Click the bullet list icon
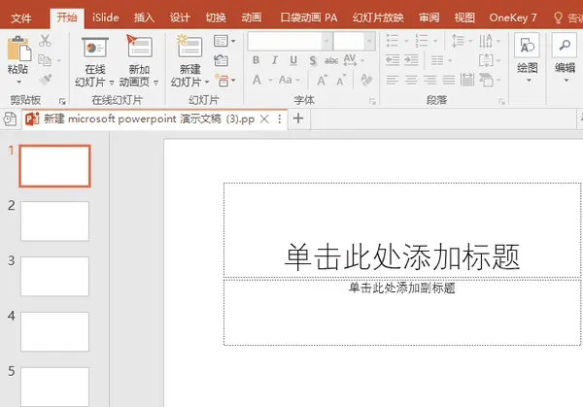583x407 pixels. [393, 41]
